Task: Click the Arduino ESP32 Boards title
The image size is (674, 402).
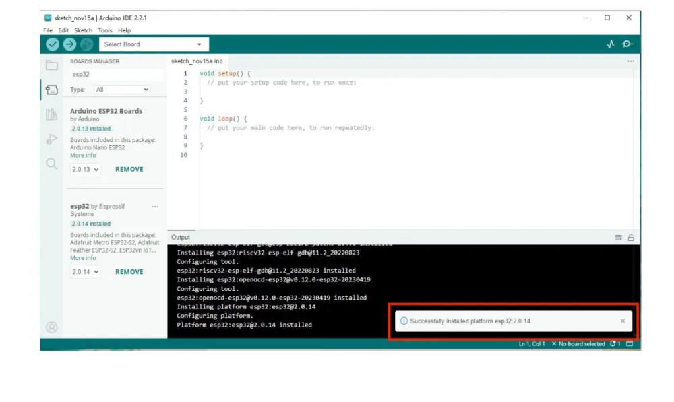Action: (x=106, y=111)
